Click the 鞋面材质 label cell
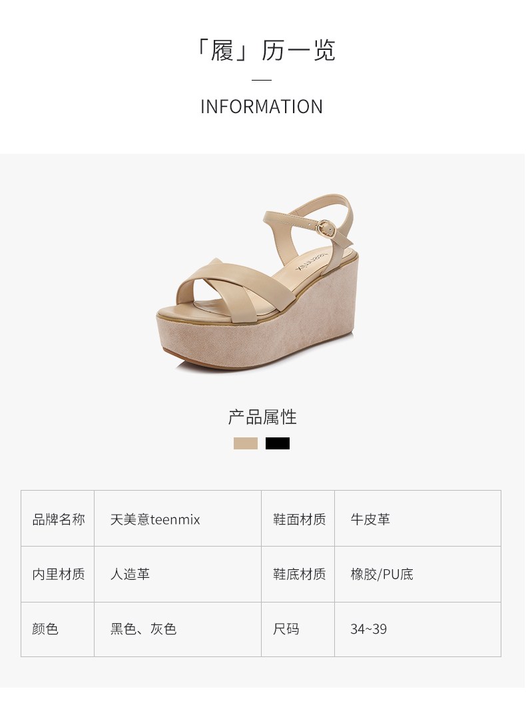The image size is (526, 723). click(x=298, y=519)
